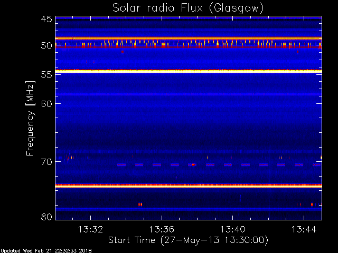This screenshot has height=253, width=338.
Task: Select the 45 frequency tick label
Action: pyautogui.click(x=46, y=19)
